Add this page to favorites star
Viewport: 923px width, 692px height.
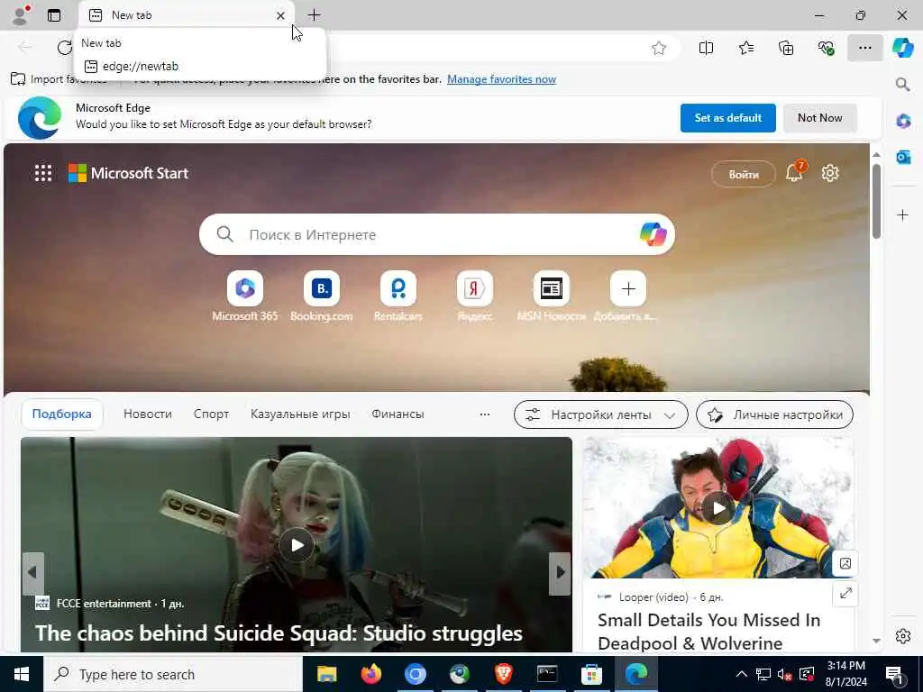click(659, 49)
